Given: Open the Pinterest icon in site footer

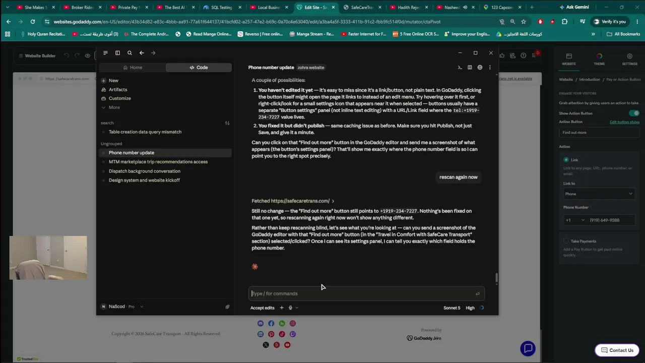Looking at the screenshot, I should click(x=271, y=334).
